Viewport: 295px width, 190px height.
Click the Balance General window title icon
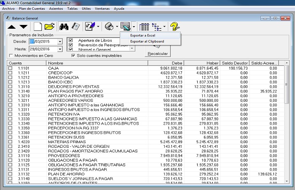pyautogui.click(x=8, y=18)
